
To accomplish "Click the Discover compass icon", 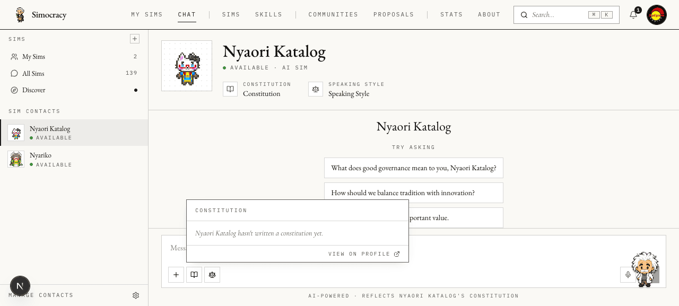I will coord(14,90).
